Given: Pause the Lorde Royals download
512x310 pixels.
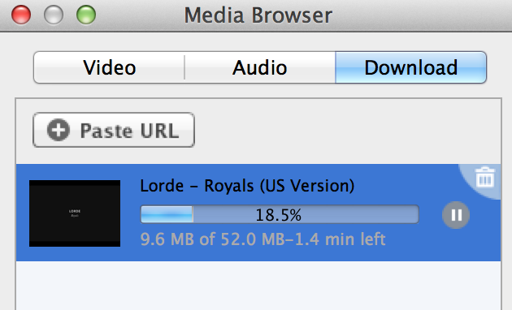Looking at the screenshot, I should tap(456, 215).
